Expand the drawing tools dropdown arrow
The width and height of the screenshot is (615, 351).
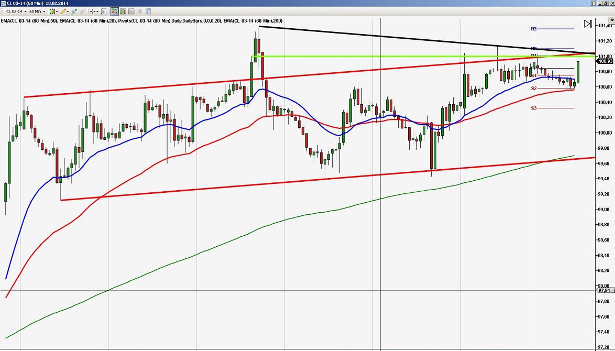tap(68, 12)
